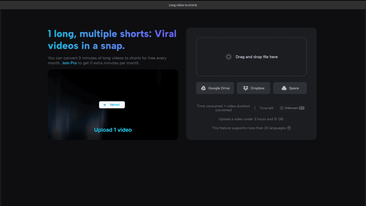
Task: Click the Space cloud icon
Action: coord(284,88)
